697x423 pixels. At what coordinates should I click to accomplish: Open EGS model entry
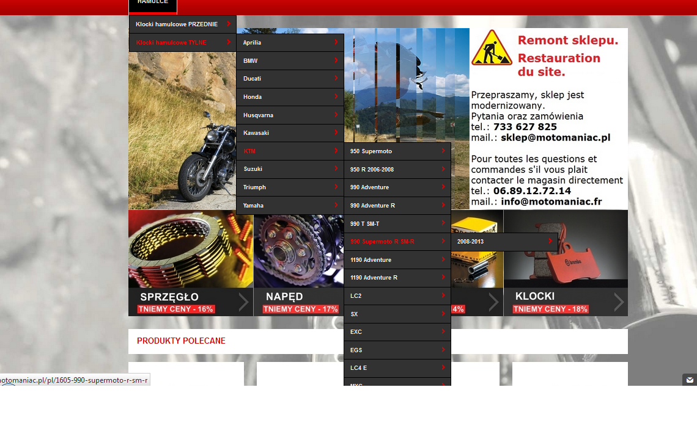[397, 350]
